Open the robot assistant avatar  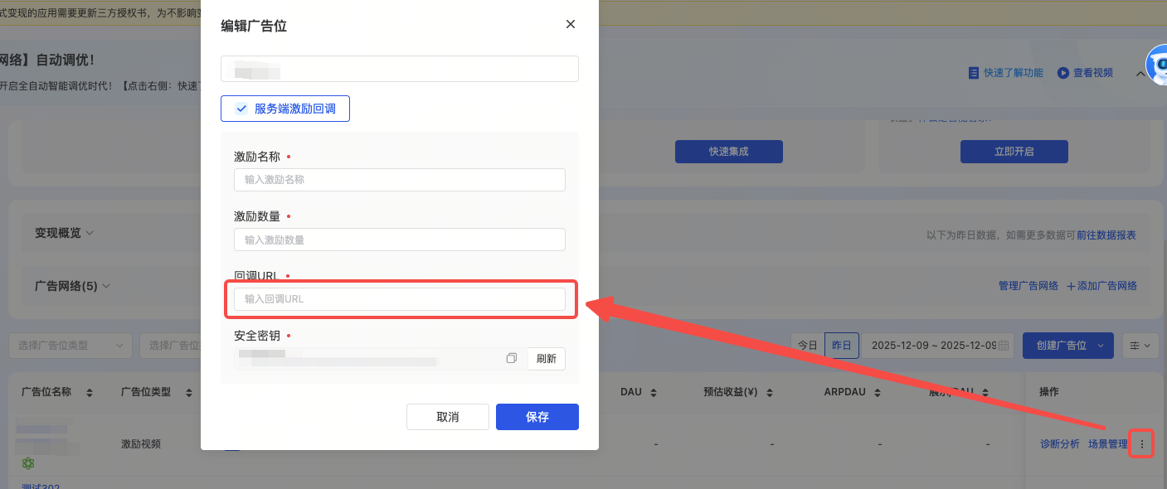[x=1156, y=65]
